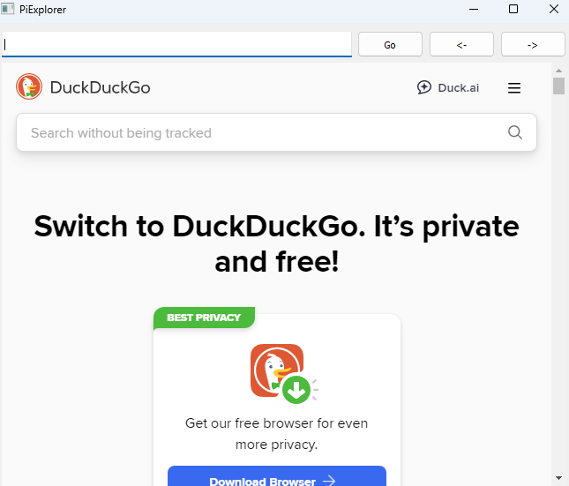Image resolution: width=569 pixels, height=486 pixels.
Task: Focus the URL address bar field
Action: tap(176, 44)
